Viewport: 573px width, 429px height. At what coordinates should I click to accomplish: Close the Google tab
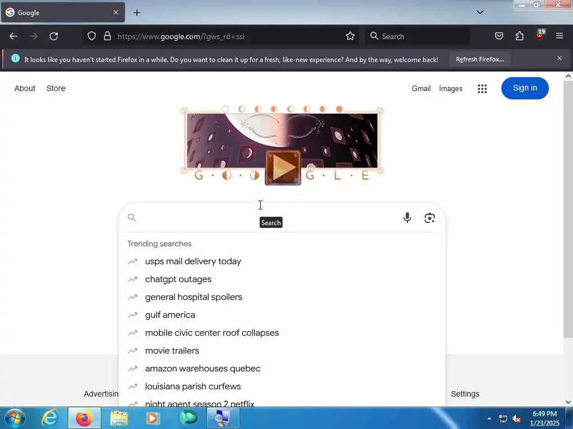pos(115,12)
